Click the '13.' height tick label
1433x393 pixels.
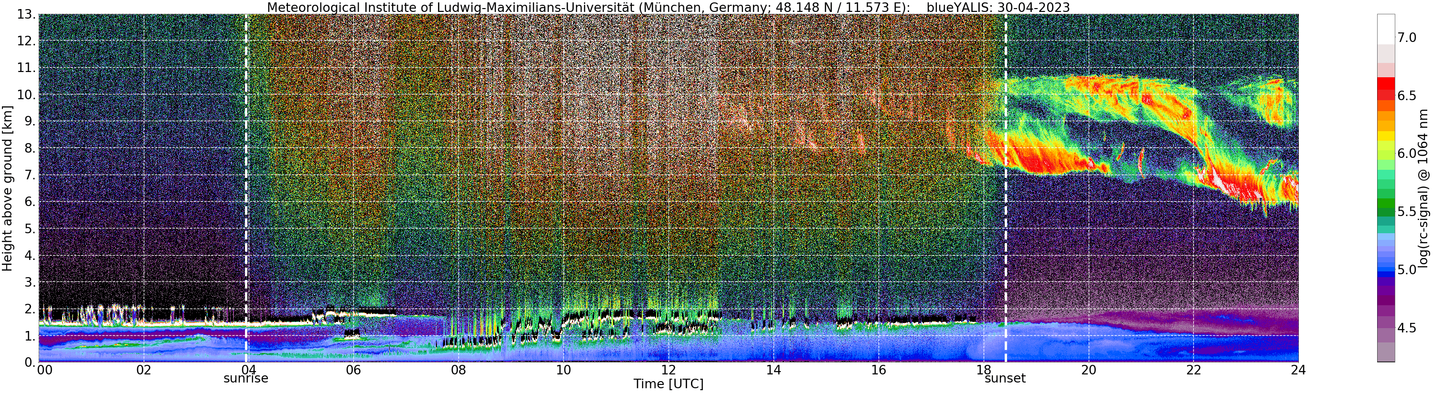click(x=26, y=14)
